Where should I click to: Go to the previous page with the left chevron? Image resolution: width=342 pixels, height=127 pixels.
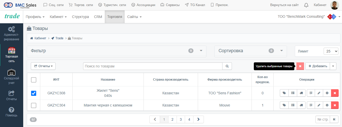(x=155, y=119)
